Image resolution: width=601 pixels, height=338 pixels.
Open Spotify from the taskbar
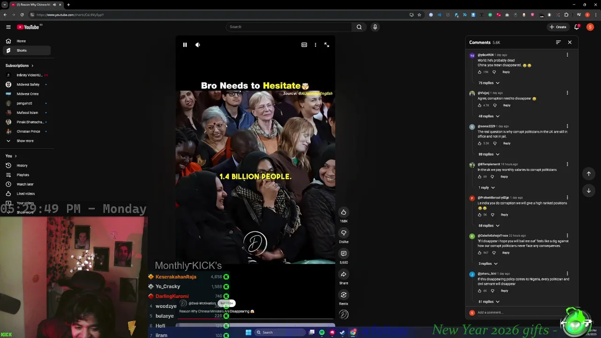(322, 332)
